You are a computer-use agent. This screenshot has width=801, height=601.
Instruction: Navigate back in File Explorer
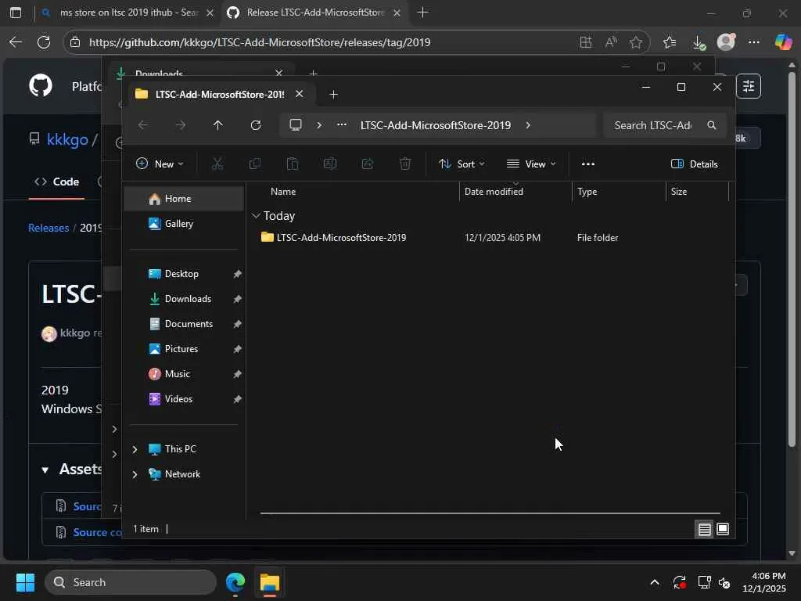click(x=143, y=125)
